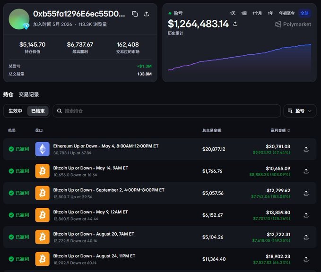
Task: Click the share icon on the Bitcoin August 20 row
Action: 306,237
